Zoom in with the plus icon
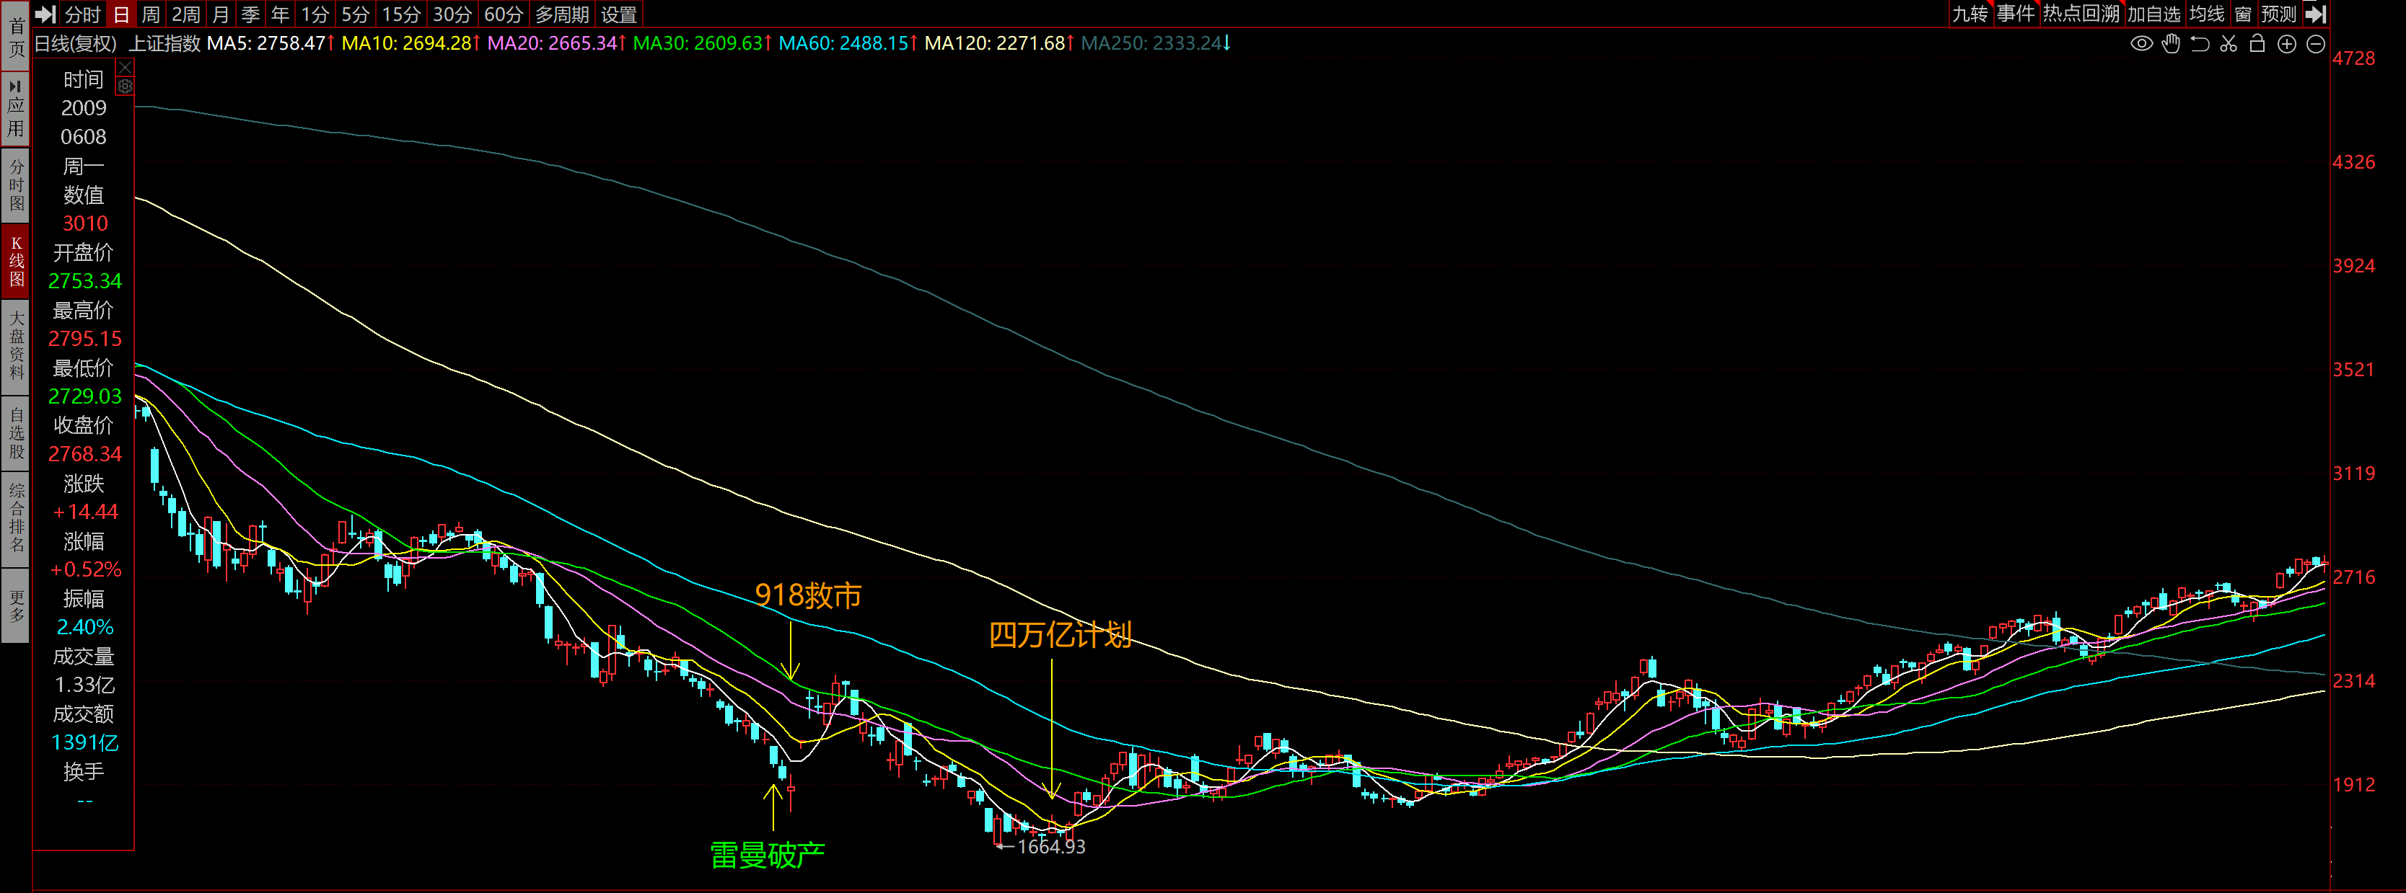The width and height of the screenshot is (2406, 893). pyautogui.click(x=2286, y=44)
